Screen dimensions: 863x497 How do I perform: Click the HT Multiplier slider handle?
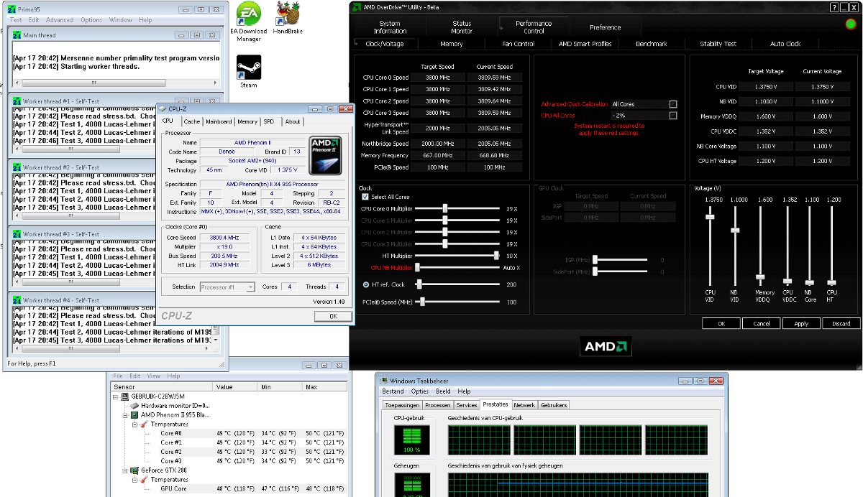496,255
